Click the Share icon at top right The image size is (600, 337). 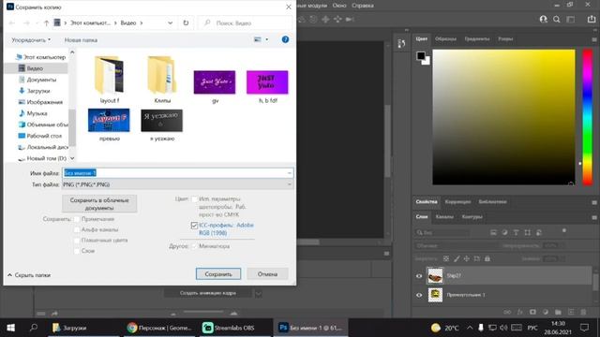(592, 19)
